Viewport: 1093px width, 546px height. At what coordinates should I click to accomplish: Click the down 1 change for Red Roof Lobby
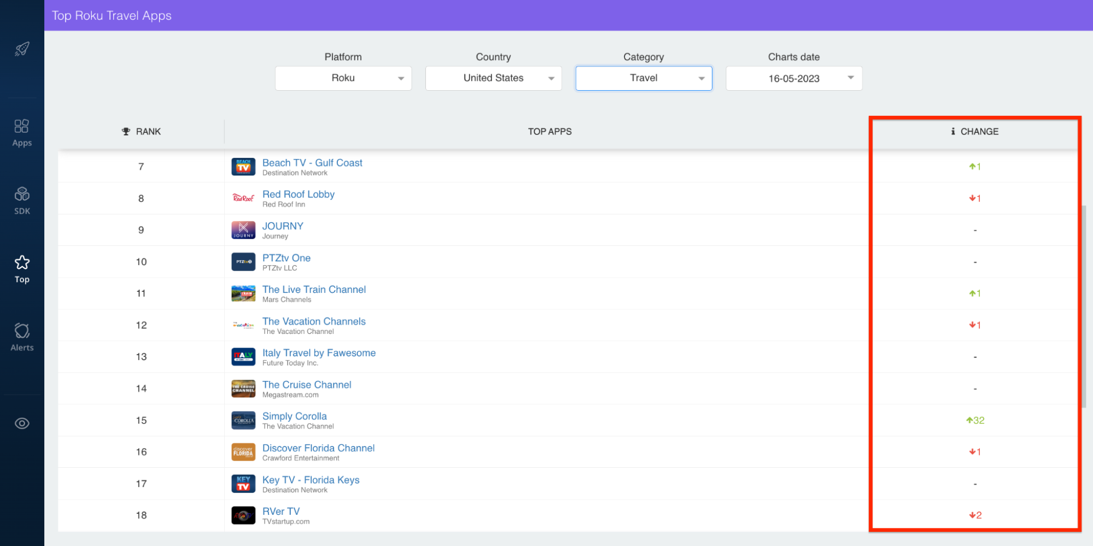click(x=975, y=198)
